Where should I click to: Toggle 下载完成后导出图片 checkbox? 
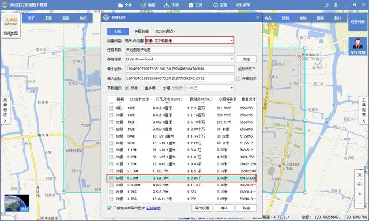[110, 208]
